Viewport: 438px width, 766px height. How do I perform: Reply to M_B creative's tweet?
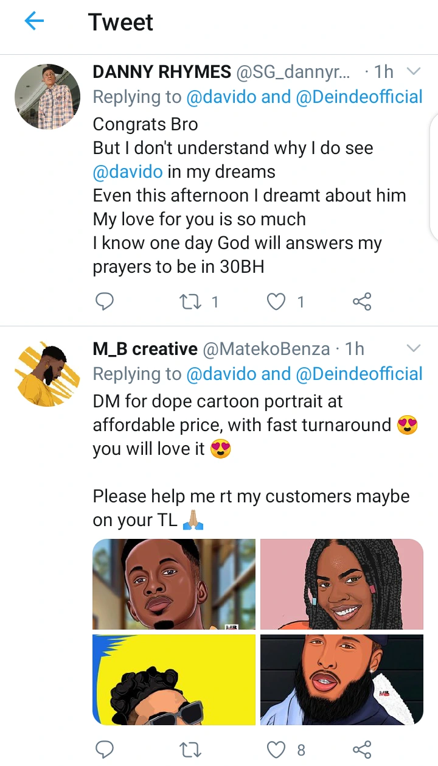pos(105,749)
